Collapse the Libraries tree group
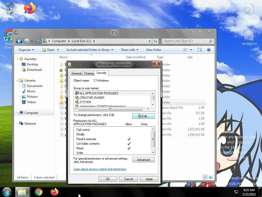 (17, 80)
